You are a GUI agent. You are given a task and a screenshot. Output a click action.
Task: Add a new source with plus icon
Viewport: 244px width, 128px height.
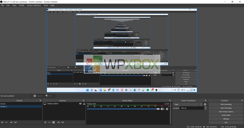[x=45, y=122]
